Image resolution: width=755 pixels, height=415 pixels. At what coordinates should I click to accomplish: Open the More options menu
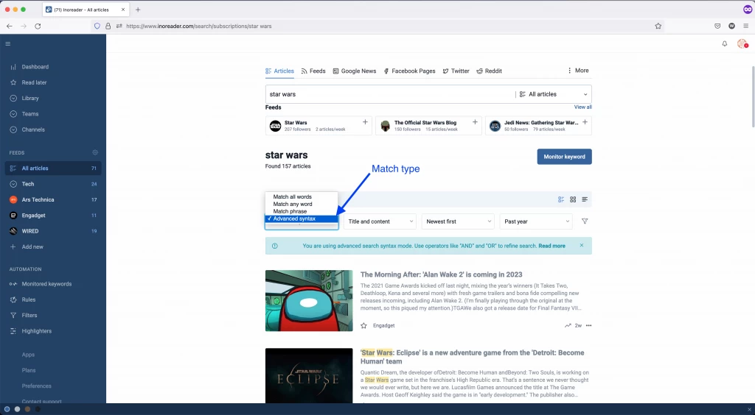tap(578, 71)
